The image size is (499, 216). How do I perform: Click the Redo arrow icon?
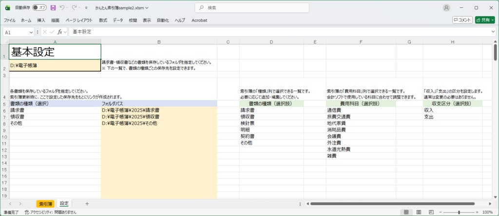[x=74, y=7]
